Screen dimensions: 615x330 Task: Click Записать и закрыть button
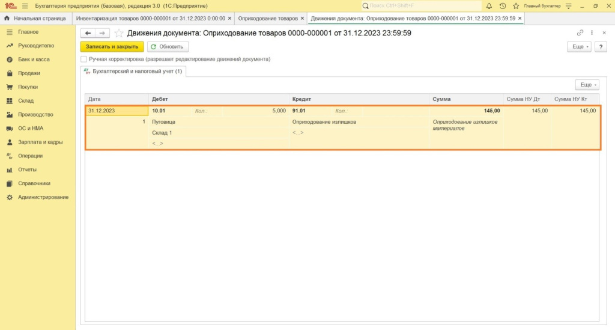112,47
